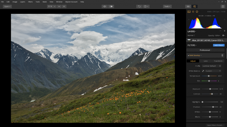Image resolution: width=227 pixels, height=127 pixels.
Task: Show the image info icon
Action: pos(197,12)
